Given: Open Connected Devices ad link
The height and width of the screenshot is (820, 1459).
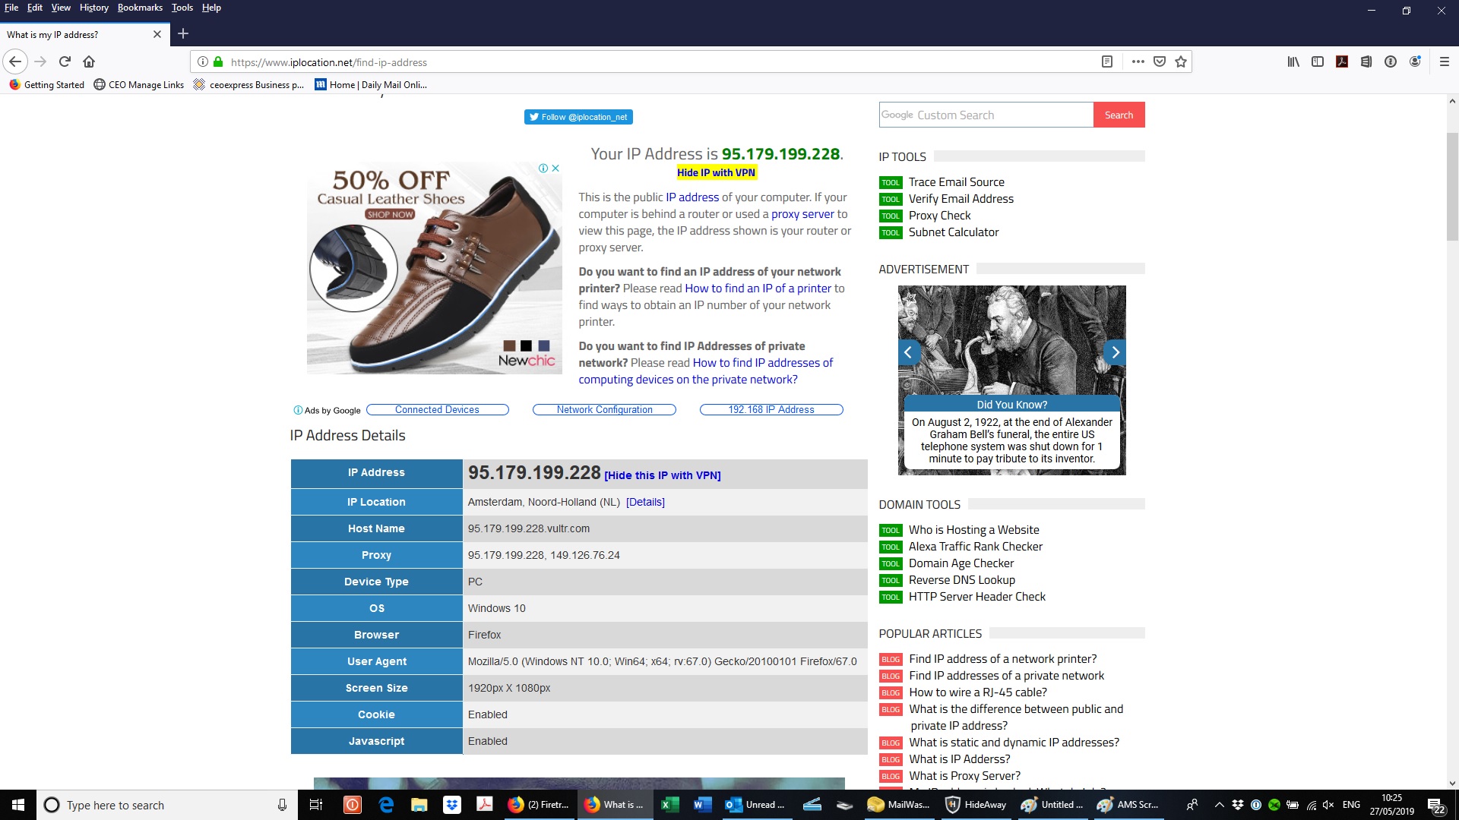Looking at the screenshot, I should [x=437, y=410].
